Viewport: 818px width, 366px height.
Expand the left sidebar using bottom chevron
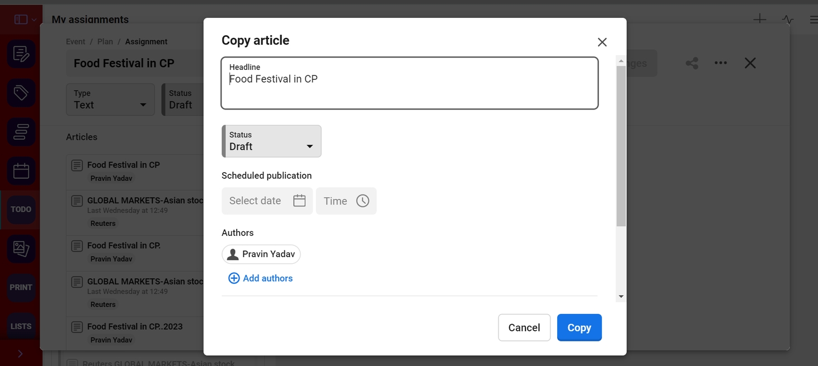pos(21,354)
